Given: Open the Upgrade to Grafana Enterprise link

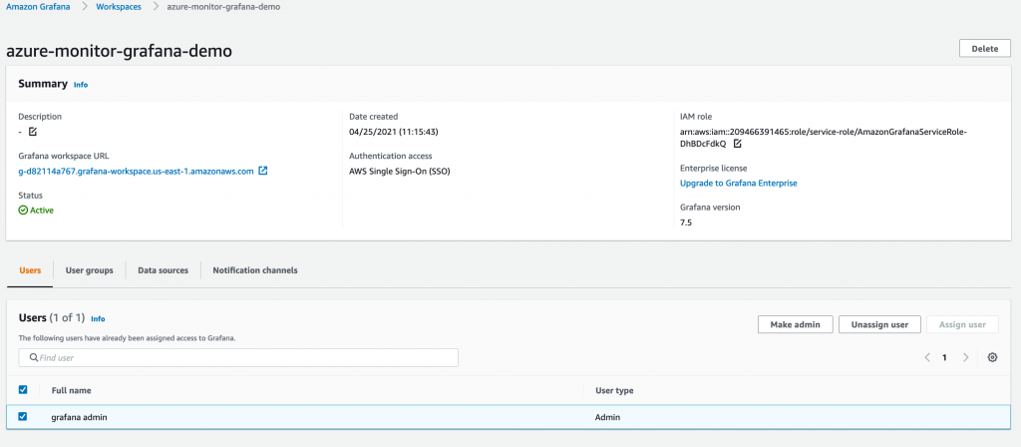Looking at the screenshot, I should pos(738,184).
